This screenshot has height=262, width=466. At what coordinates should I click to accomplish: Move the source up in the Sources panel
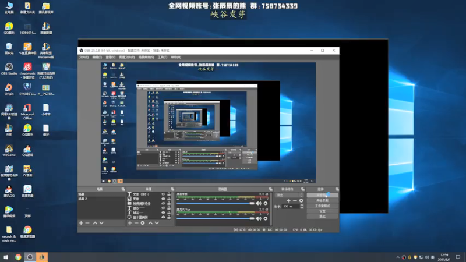[150, 223]
